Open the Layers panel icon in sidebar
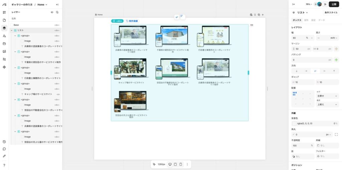Screen dimensions: 342x170 pyautogui.click(x=4, y=28)
